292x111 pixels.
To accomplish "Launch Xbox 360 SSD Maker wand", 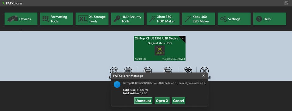I will click(x=188, y=19).
